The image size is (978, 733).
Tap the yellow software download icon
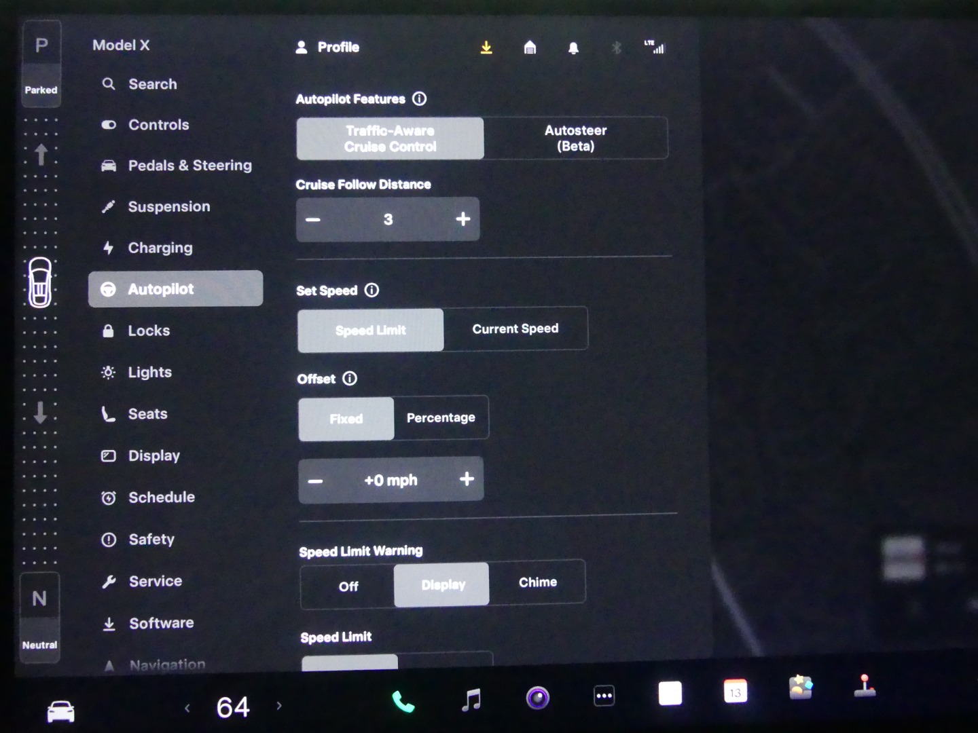(486, 48)
